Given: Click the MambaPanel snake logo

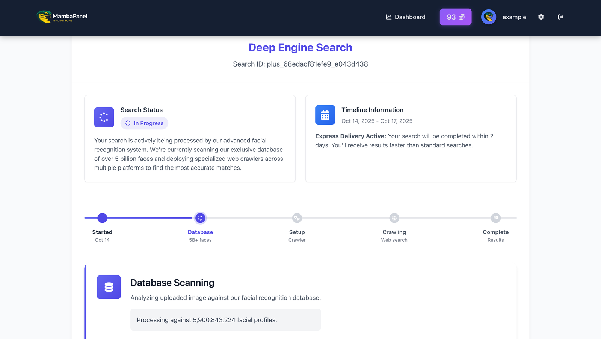Looking at the screenshot, I should [43, 17].
